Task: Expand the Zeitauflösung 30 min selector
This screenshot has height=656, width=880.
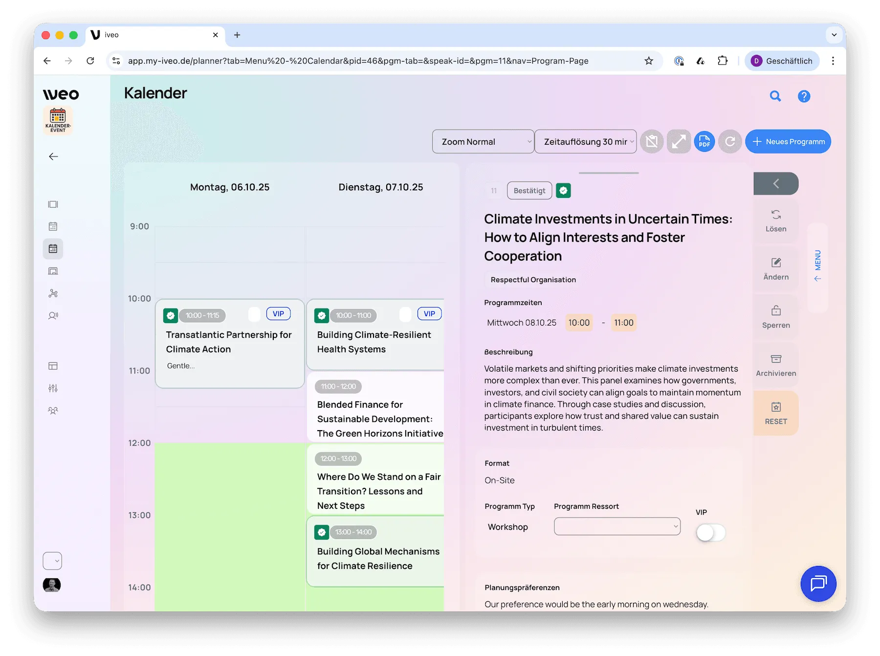Action: pos(585,141)
